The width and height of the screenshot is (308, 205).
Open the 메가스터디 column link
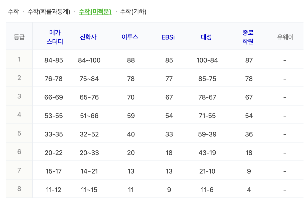[55, 36]
